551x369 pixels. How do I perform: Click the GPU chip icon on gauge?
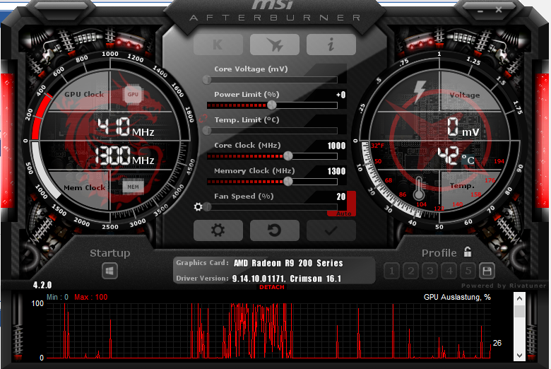tap(133, 94)
